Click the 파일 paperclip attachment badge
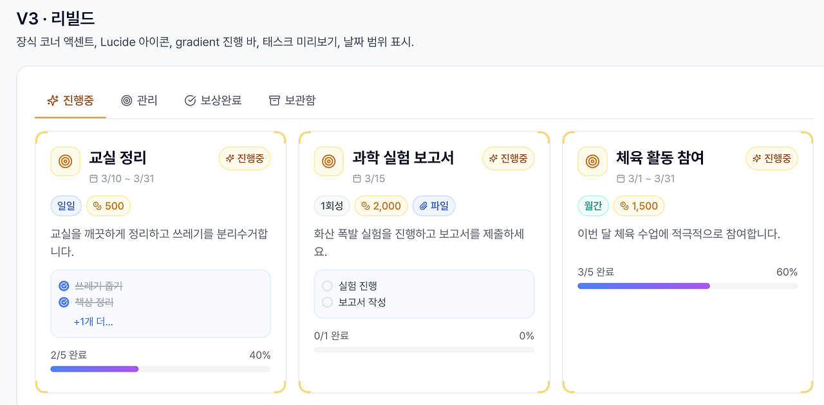The image size is (824, 405). coord(434,206)
